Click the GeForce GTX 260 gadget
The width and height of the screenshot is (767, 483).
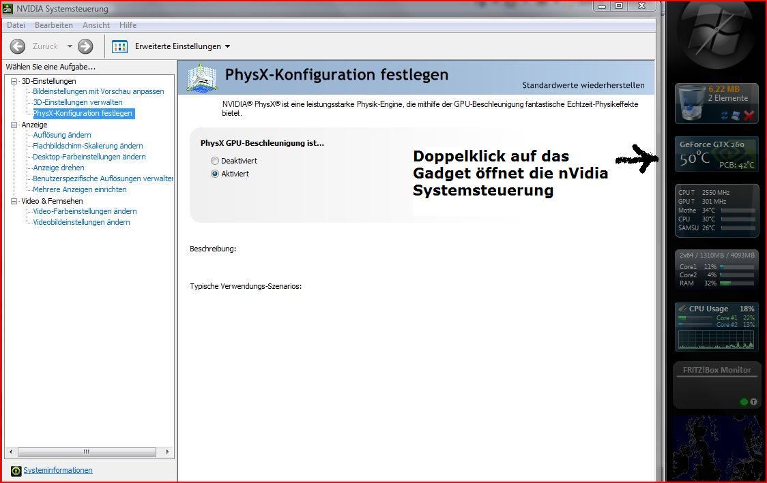pyautogui.click(x=717, y=155)
